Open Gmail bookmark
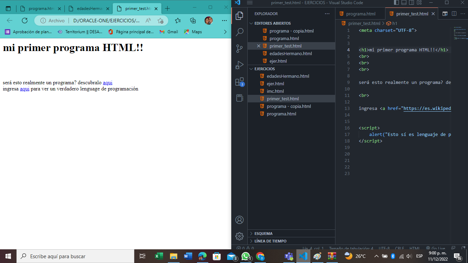The height and width of the screenshot is (263, 468). tap(169, 32)
